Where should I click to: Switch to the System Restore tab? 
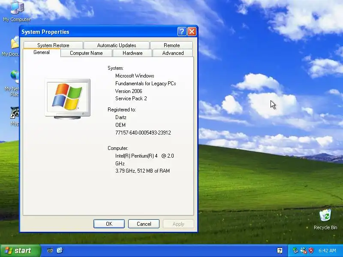(x=53, y=45)
